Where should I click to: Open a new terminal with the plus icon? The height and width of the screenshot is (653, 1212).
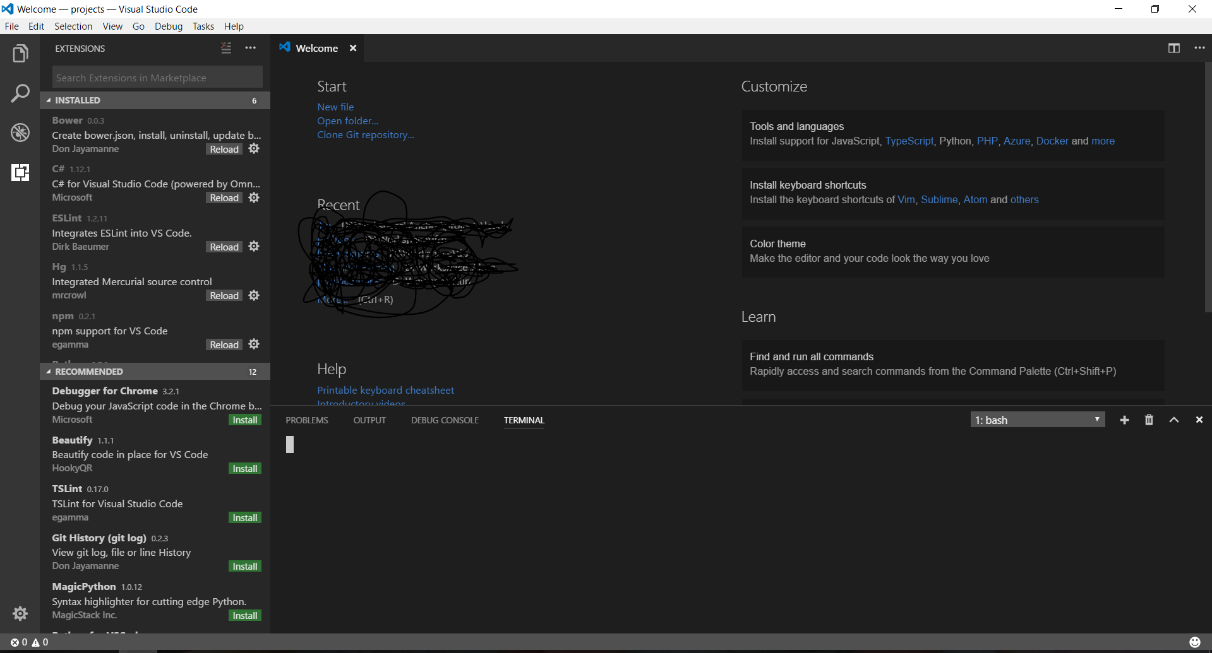(1124, 419)
